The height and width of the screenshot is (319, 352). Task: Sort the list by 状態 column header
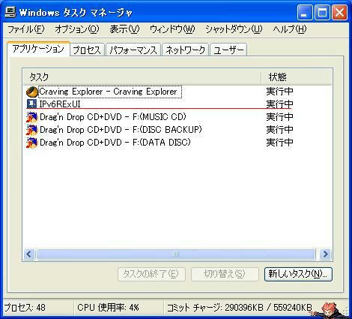coord(297,77)
